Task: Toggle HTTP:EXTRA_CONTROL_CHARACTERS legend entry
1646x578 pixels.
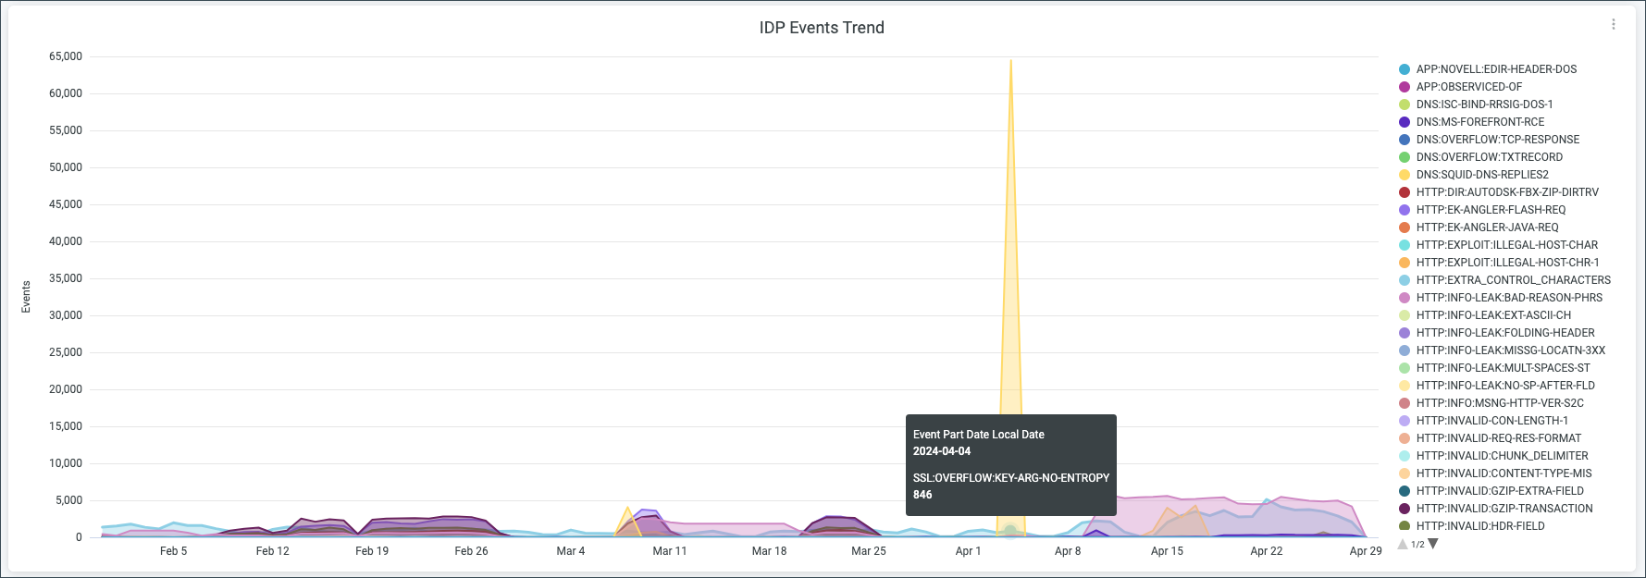Action: coord(1504,280)
